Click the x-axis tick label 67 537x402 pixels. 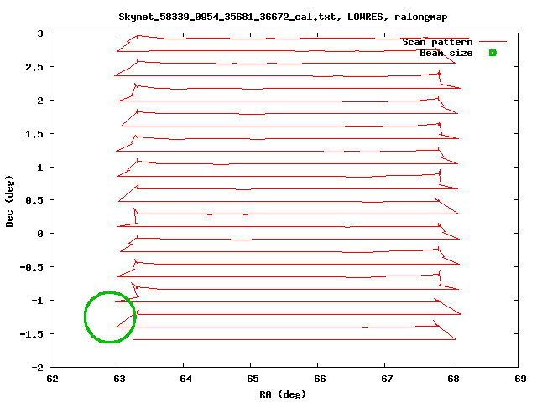[x=387, y=379]
